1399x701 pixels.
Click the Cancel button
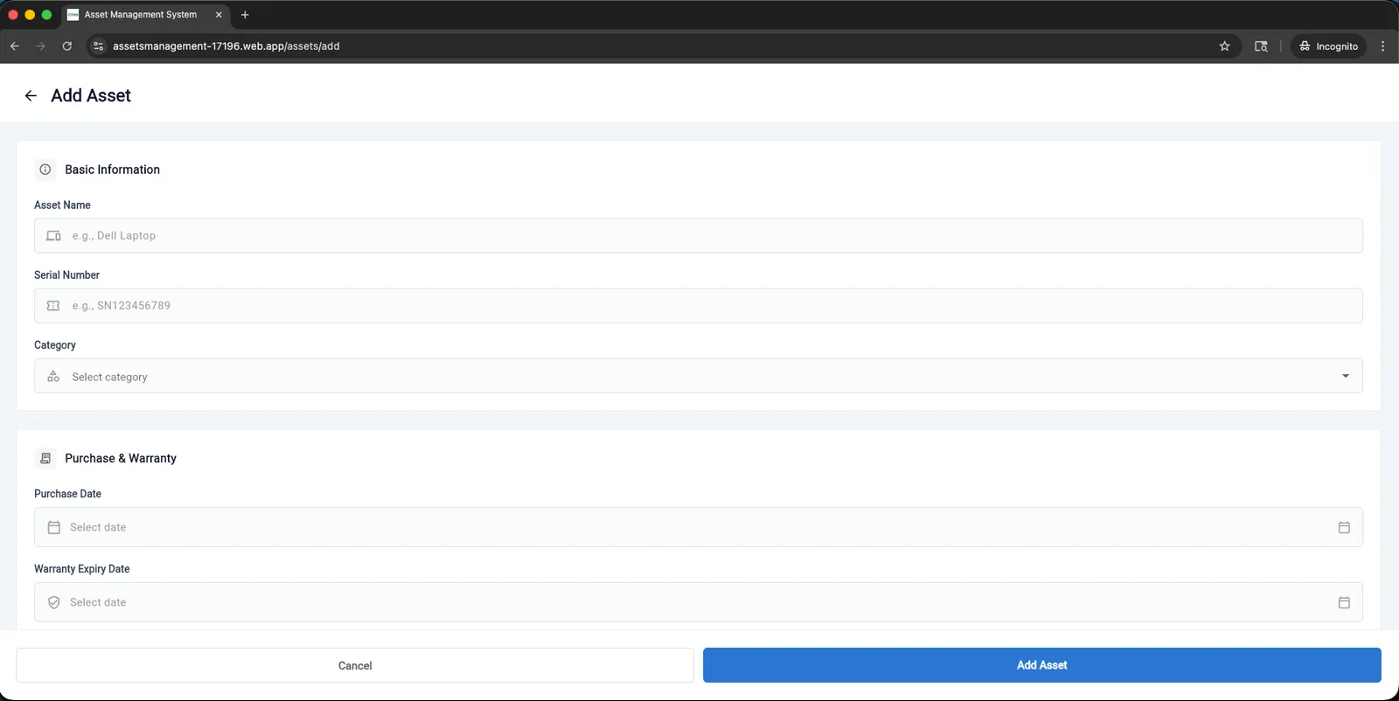pyautogui.click(x=355, y=665)
